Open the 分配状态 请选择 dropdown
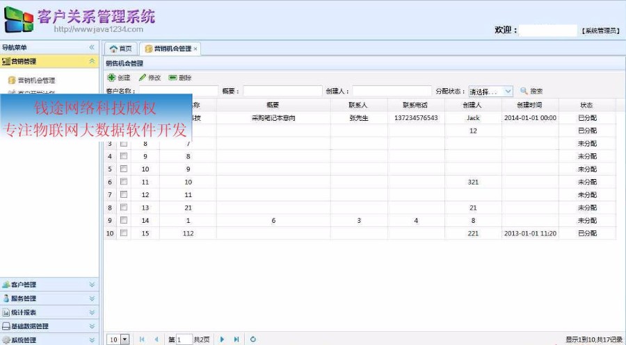Viewport: 626px width, 345px height. pos(490,91)
